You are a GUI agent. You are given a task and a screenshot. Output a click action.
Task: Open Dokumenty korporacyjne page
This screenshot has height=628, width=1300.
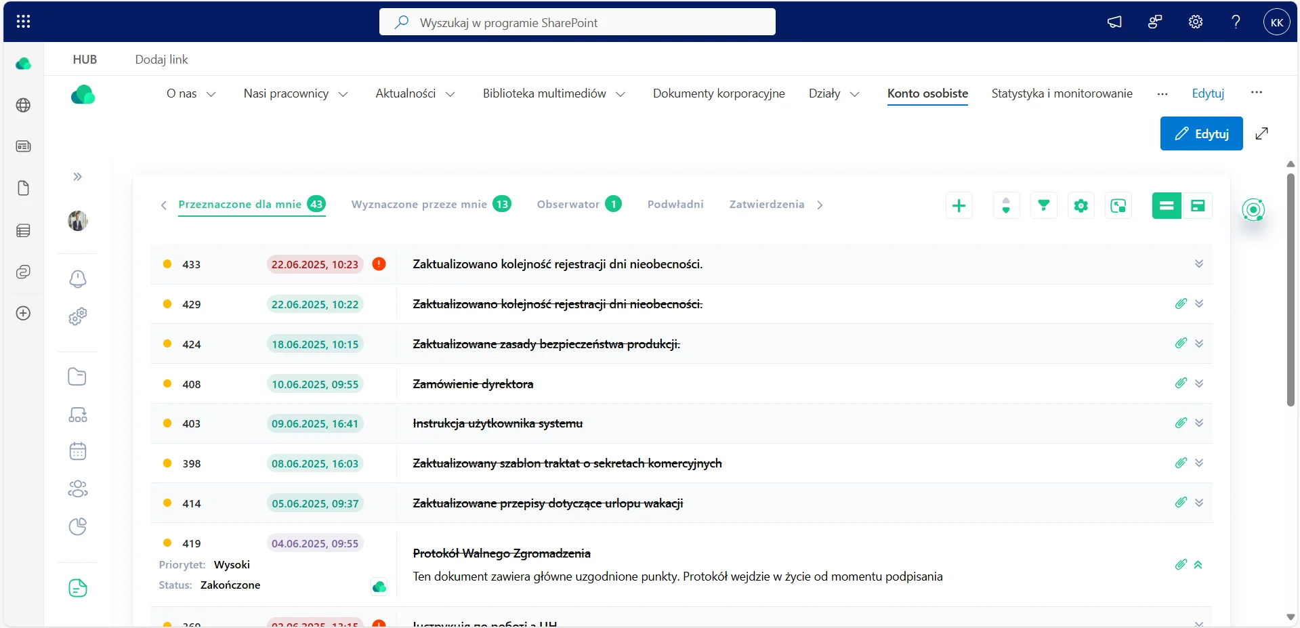click(x=719, y=93)
